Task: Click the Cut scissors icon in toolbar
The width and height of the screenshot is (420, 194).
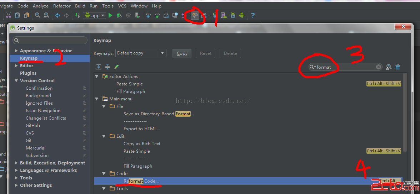Action: pos(9,15)
